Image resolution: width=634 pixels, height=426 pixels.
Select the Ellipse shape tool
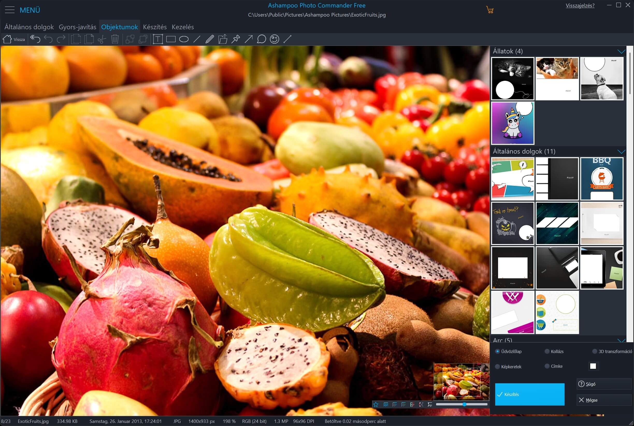(184, 39)
